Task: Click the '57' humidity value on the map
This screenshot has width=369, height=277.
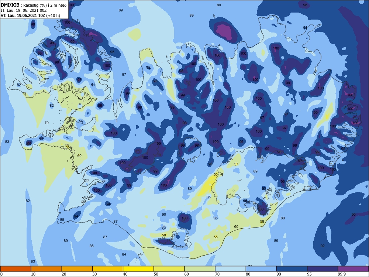Action: (236, 164)
